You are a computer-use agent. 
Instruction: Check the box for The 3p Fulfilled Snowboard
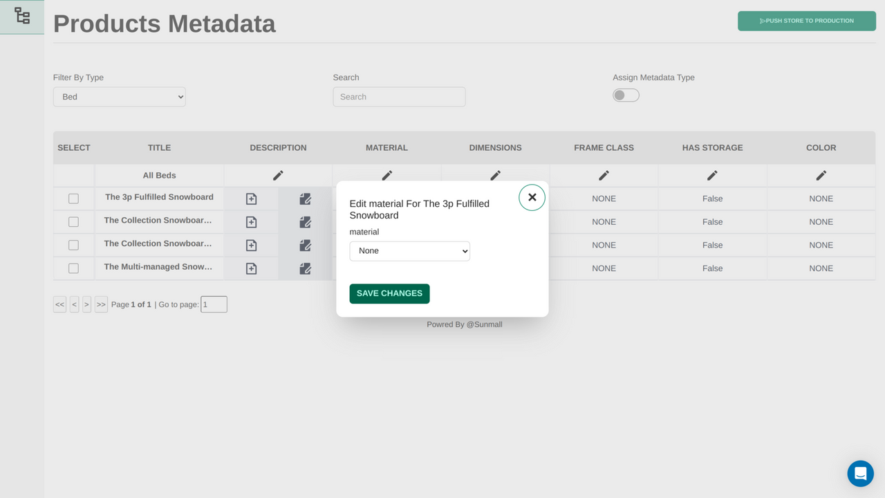click(73, 199)
